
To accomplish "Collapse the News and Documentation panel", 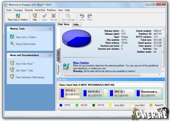I will click(50, 55).
